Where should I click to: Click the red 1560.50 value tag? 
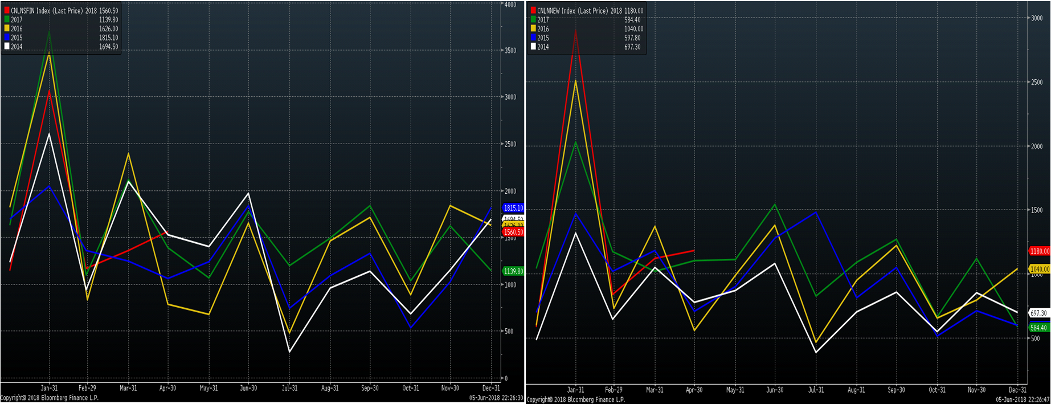click(513, 232)
